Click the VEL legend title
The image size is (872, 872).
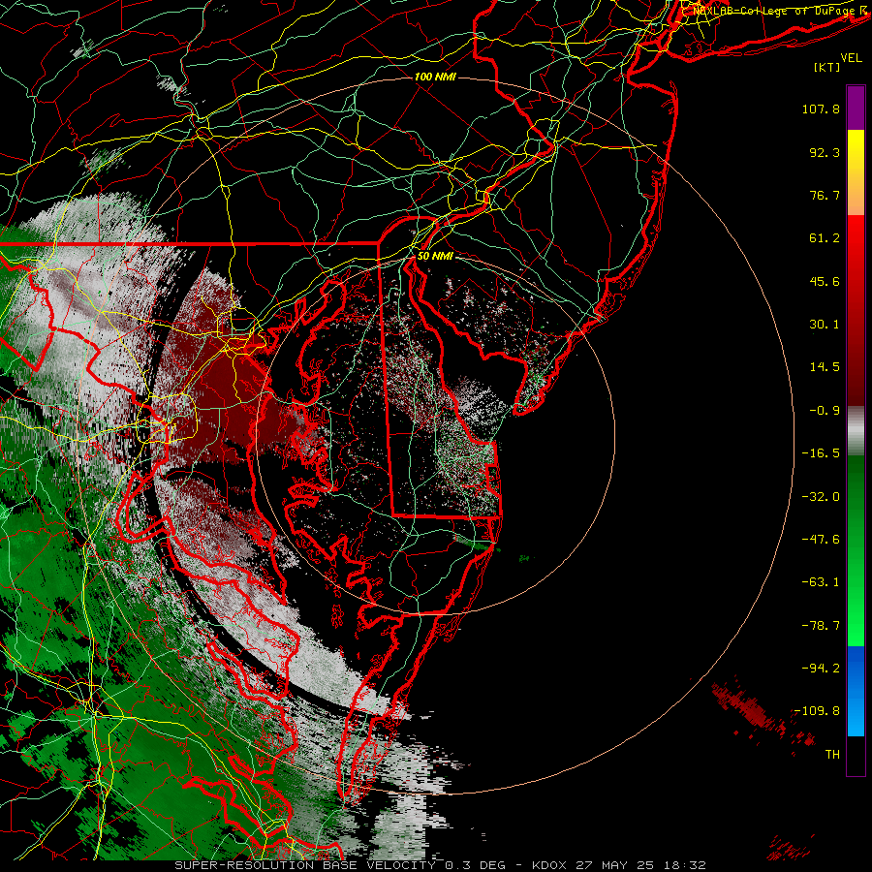pyautogui.click(x=851, y=58)
